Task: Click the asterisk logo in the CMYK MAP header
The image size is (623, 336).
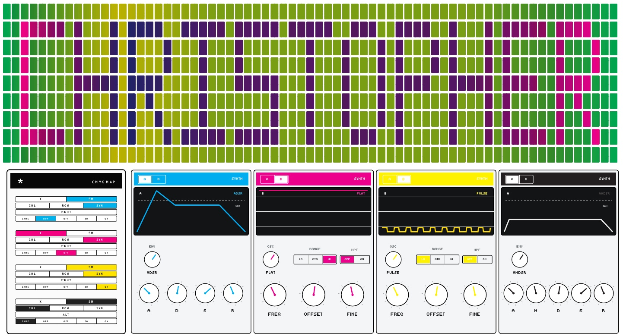Action: [x=20, y=182]
